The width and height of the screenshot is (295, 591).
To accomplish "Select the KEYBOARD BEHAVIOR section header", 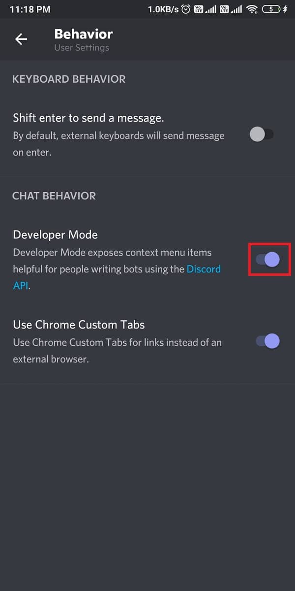I will [x=69, y=79].
